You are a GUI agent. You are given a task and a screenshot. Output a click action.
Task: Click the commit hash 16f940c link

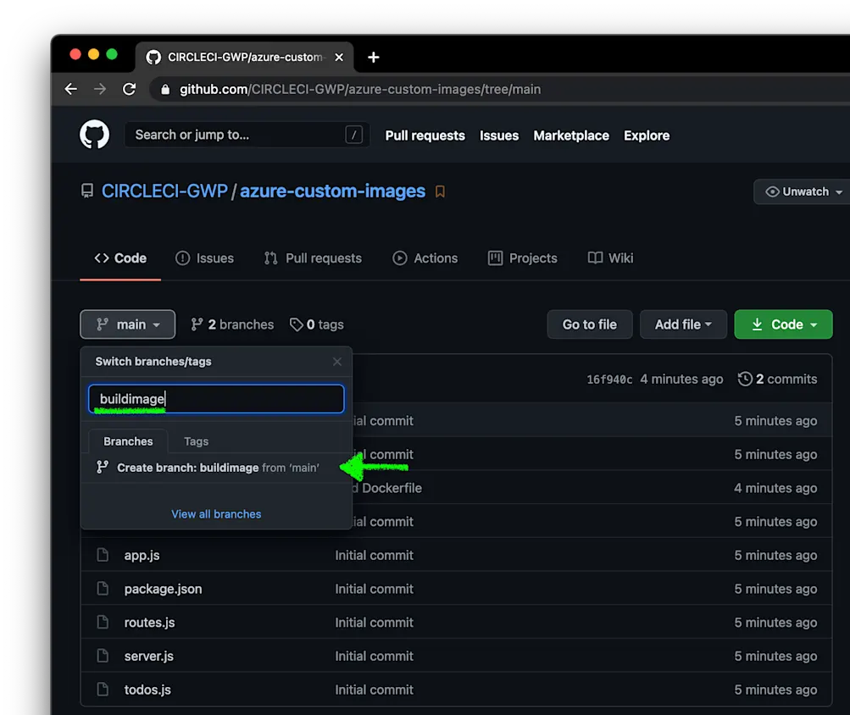point(609,379)
